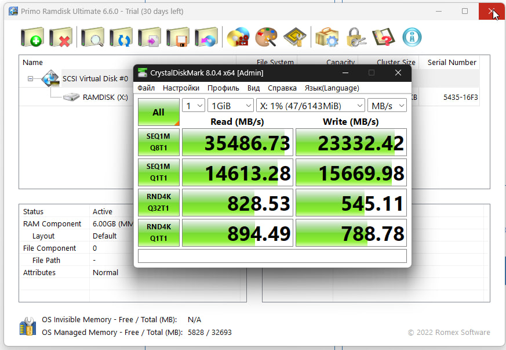Click the 5828 / 32693 managed memory value
The height and width of the screenshot is (350, 506).
pos(210,332)
